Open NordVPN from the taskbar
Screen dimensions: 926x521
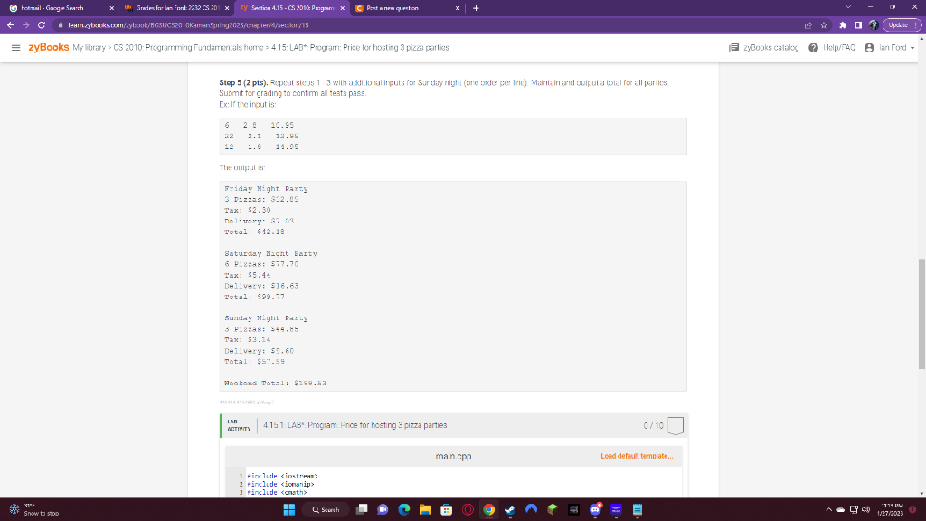coord(530,509)
